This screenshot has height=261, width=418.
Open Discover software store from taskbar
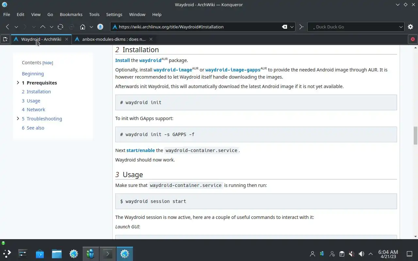[40, 253]
